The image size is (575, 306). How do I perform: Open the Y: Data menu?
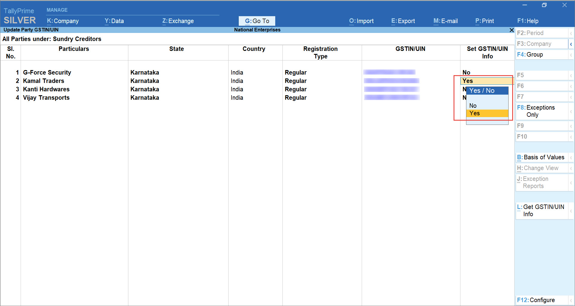pyautogui.click(x=114, y=21)
